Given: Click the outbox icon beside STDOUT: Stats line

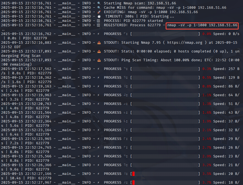Looking at the screenshot, I should (99, 51).
